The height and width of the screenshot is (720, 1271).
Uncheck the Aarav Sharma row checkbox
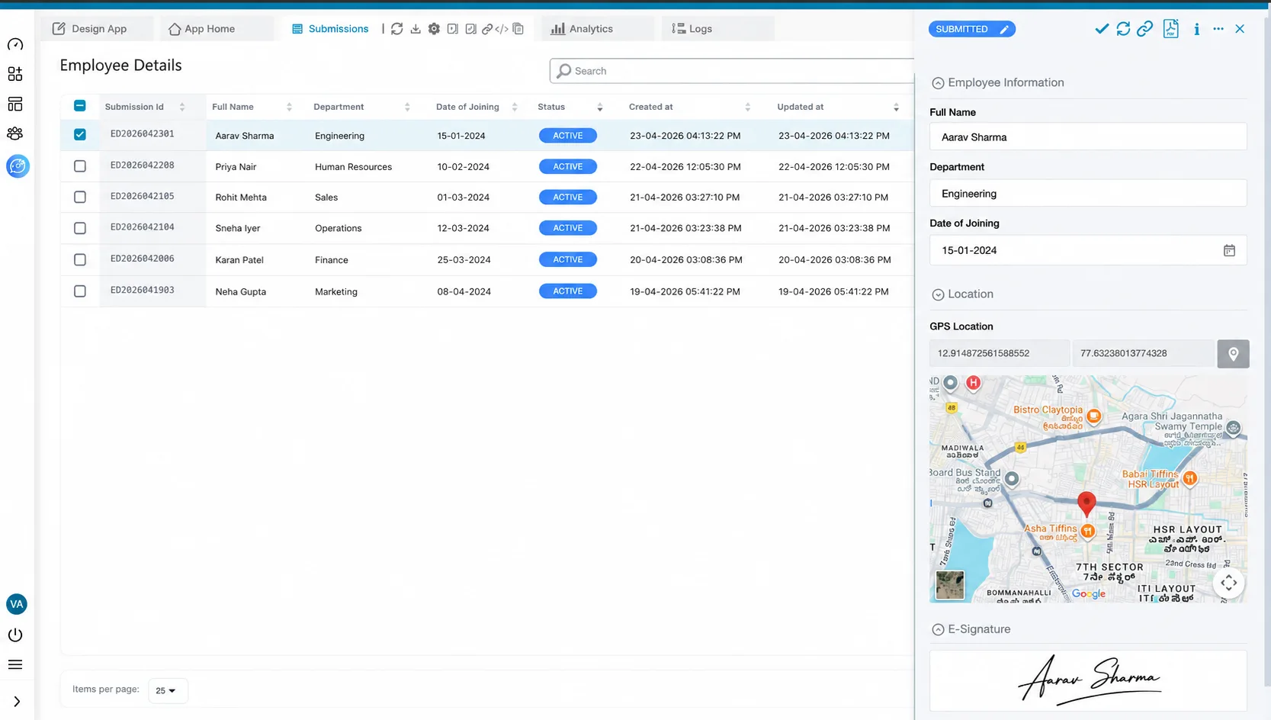click(80, 134)
